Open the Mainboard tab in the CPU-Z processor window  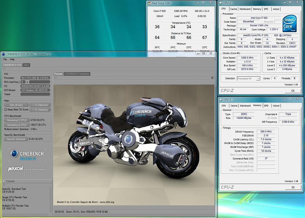click(x=245, y=9)
